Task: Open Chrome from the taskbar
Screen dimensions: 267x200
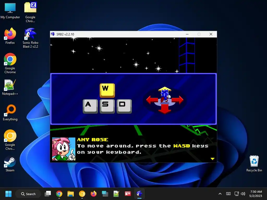Action: coord(59,194)
